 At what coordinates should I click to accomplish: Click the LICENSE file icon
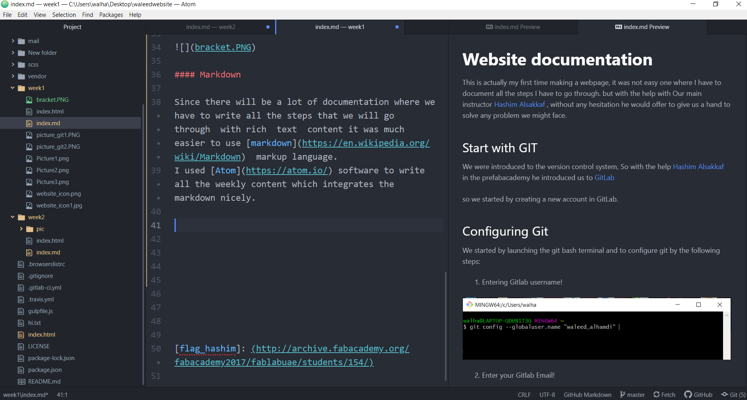21,346
